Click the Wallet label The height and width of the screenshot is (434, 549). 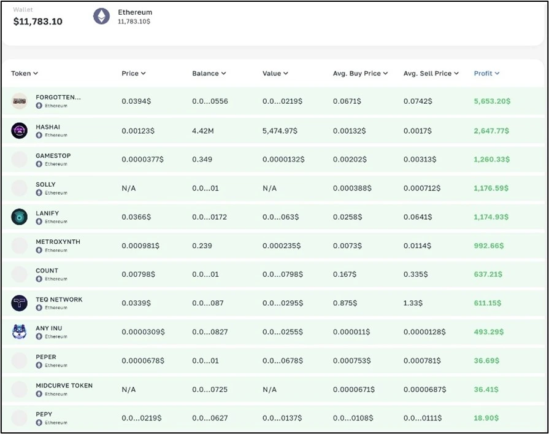pyautogui.click(x=23, y=9)
